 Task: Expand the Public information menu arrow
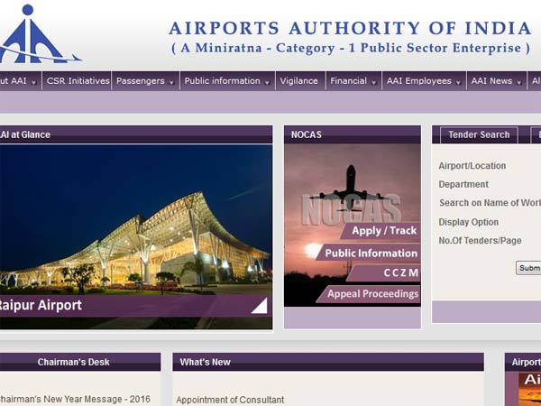point(267,82)
